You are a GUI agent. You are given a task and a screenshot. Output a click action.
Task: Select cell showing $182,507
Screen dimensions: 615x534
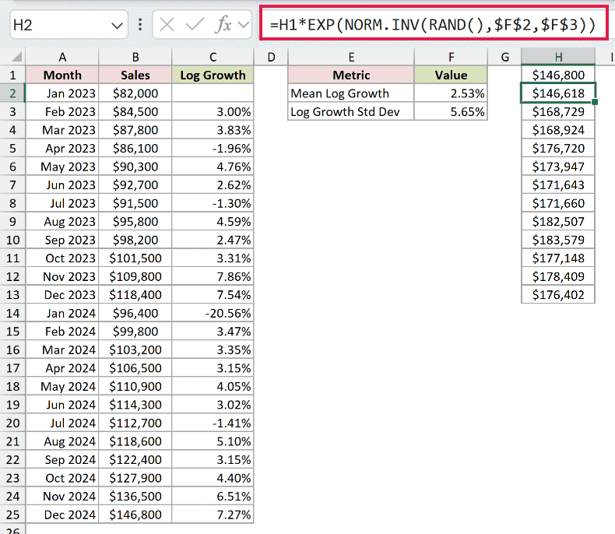[x=558, y=222]
